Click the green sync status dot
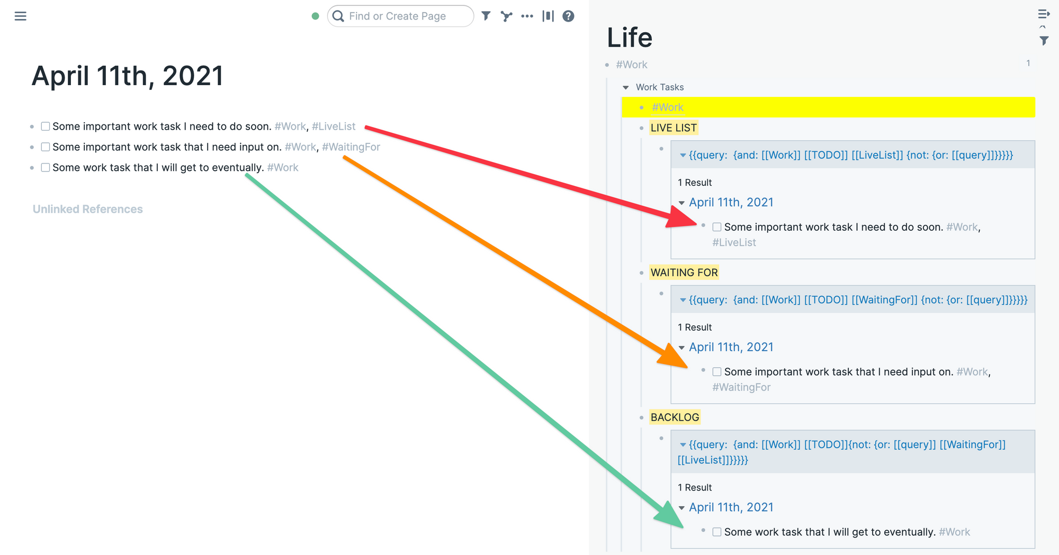Viewport: 1059px width, 555px height. [x=316, y=16]
